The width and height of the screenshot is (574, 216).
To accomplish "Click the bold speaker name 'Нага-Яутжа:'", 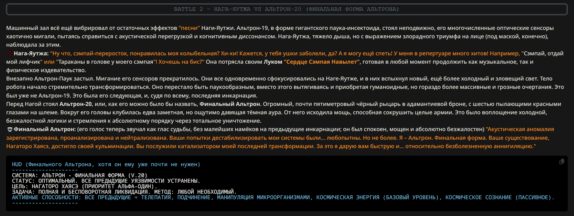I will (31, 53).
